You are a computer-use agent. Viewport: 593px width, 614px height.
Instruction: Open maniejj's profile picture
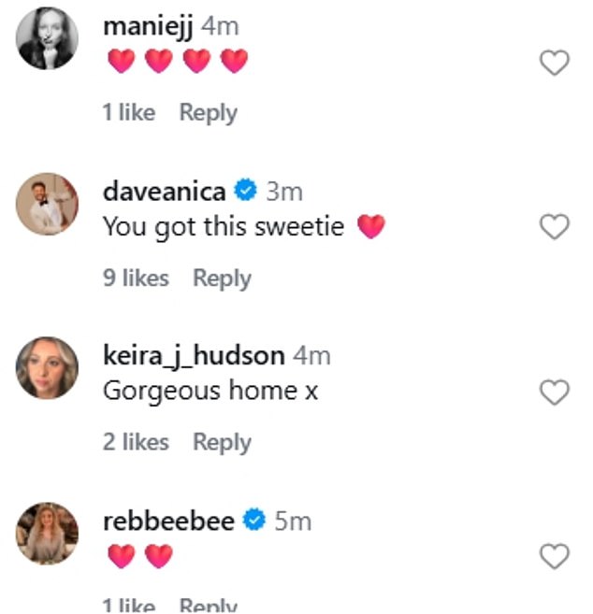point(47,39)
